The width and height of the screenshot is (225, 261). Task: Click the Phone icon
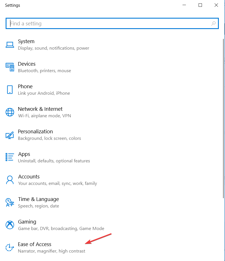coord(10,90)
